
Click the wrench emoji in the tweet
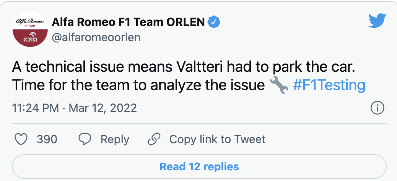[279, 85]
